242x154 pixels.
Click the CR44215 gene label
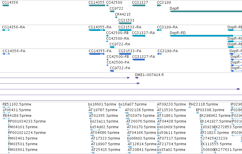(123, 14)
